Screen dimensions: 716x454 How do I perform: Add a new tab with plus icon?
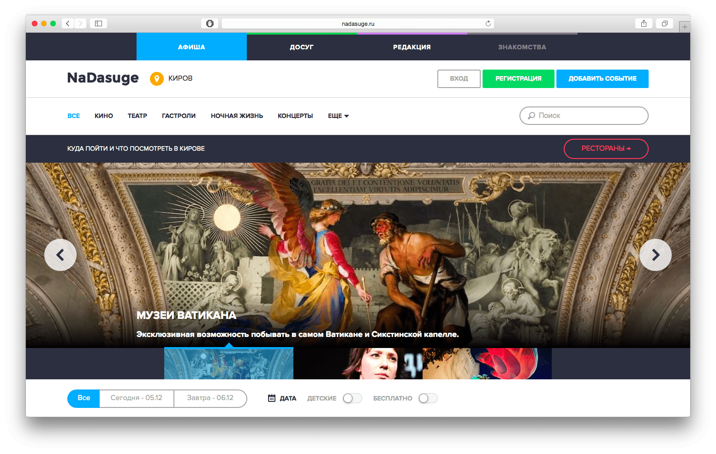(685, 27)
